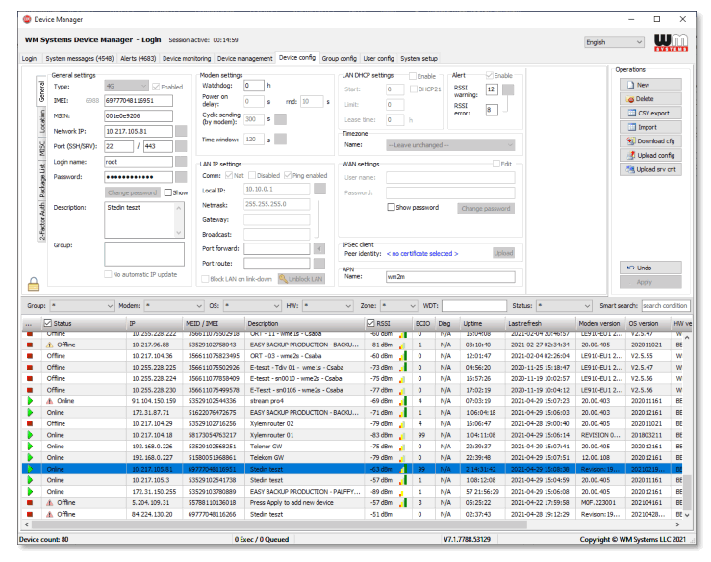Screen dimensions: 711x562
Task: Click the Apply button
Action: click(x=650, y=282)
